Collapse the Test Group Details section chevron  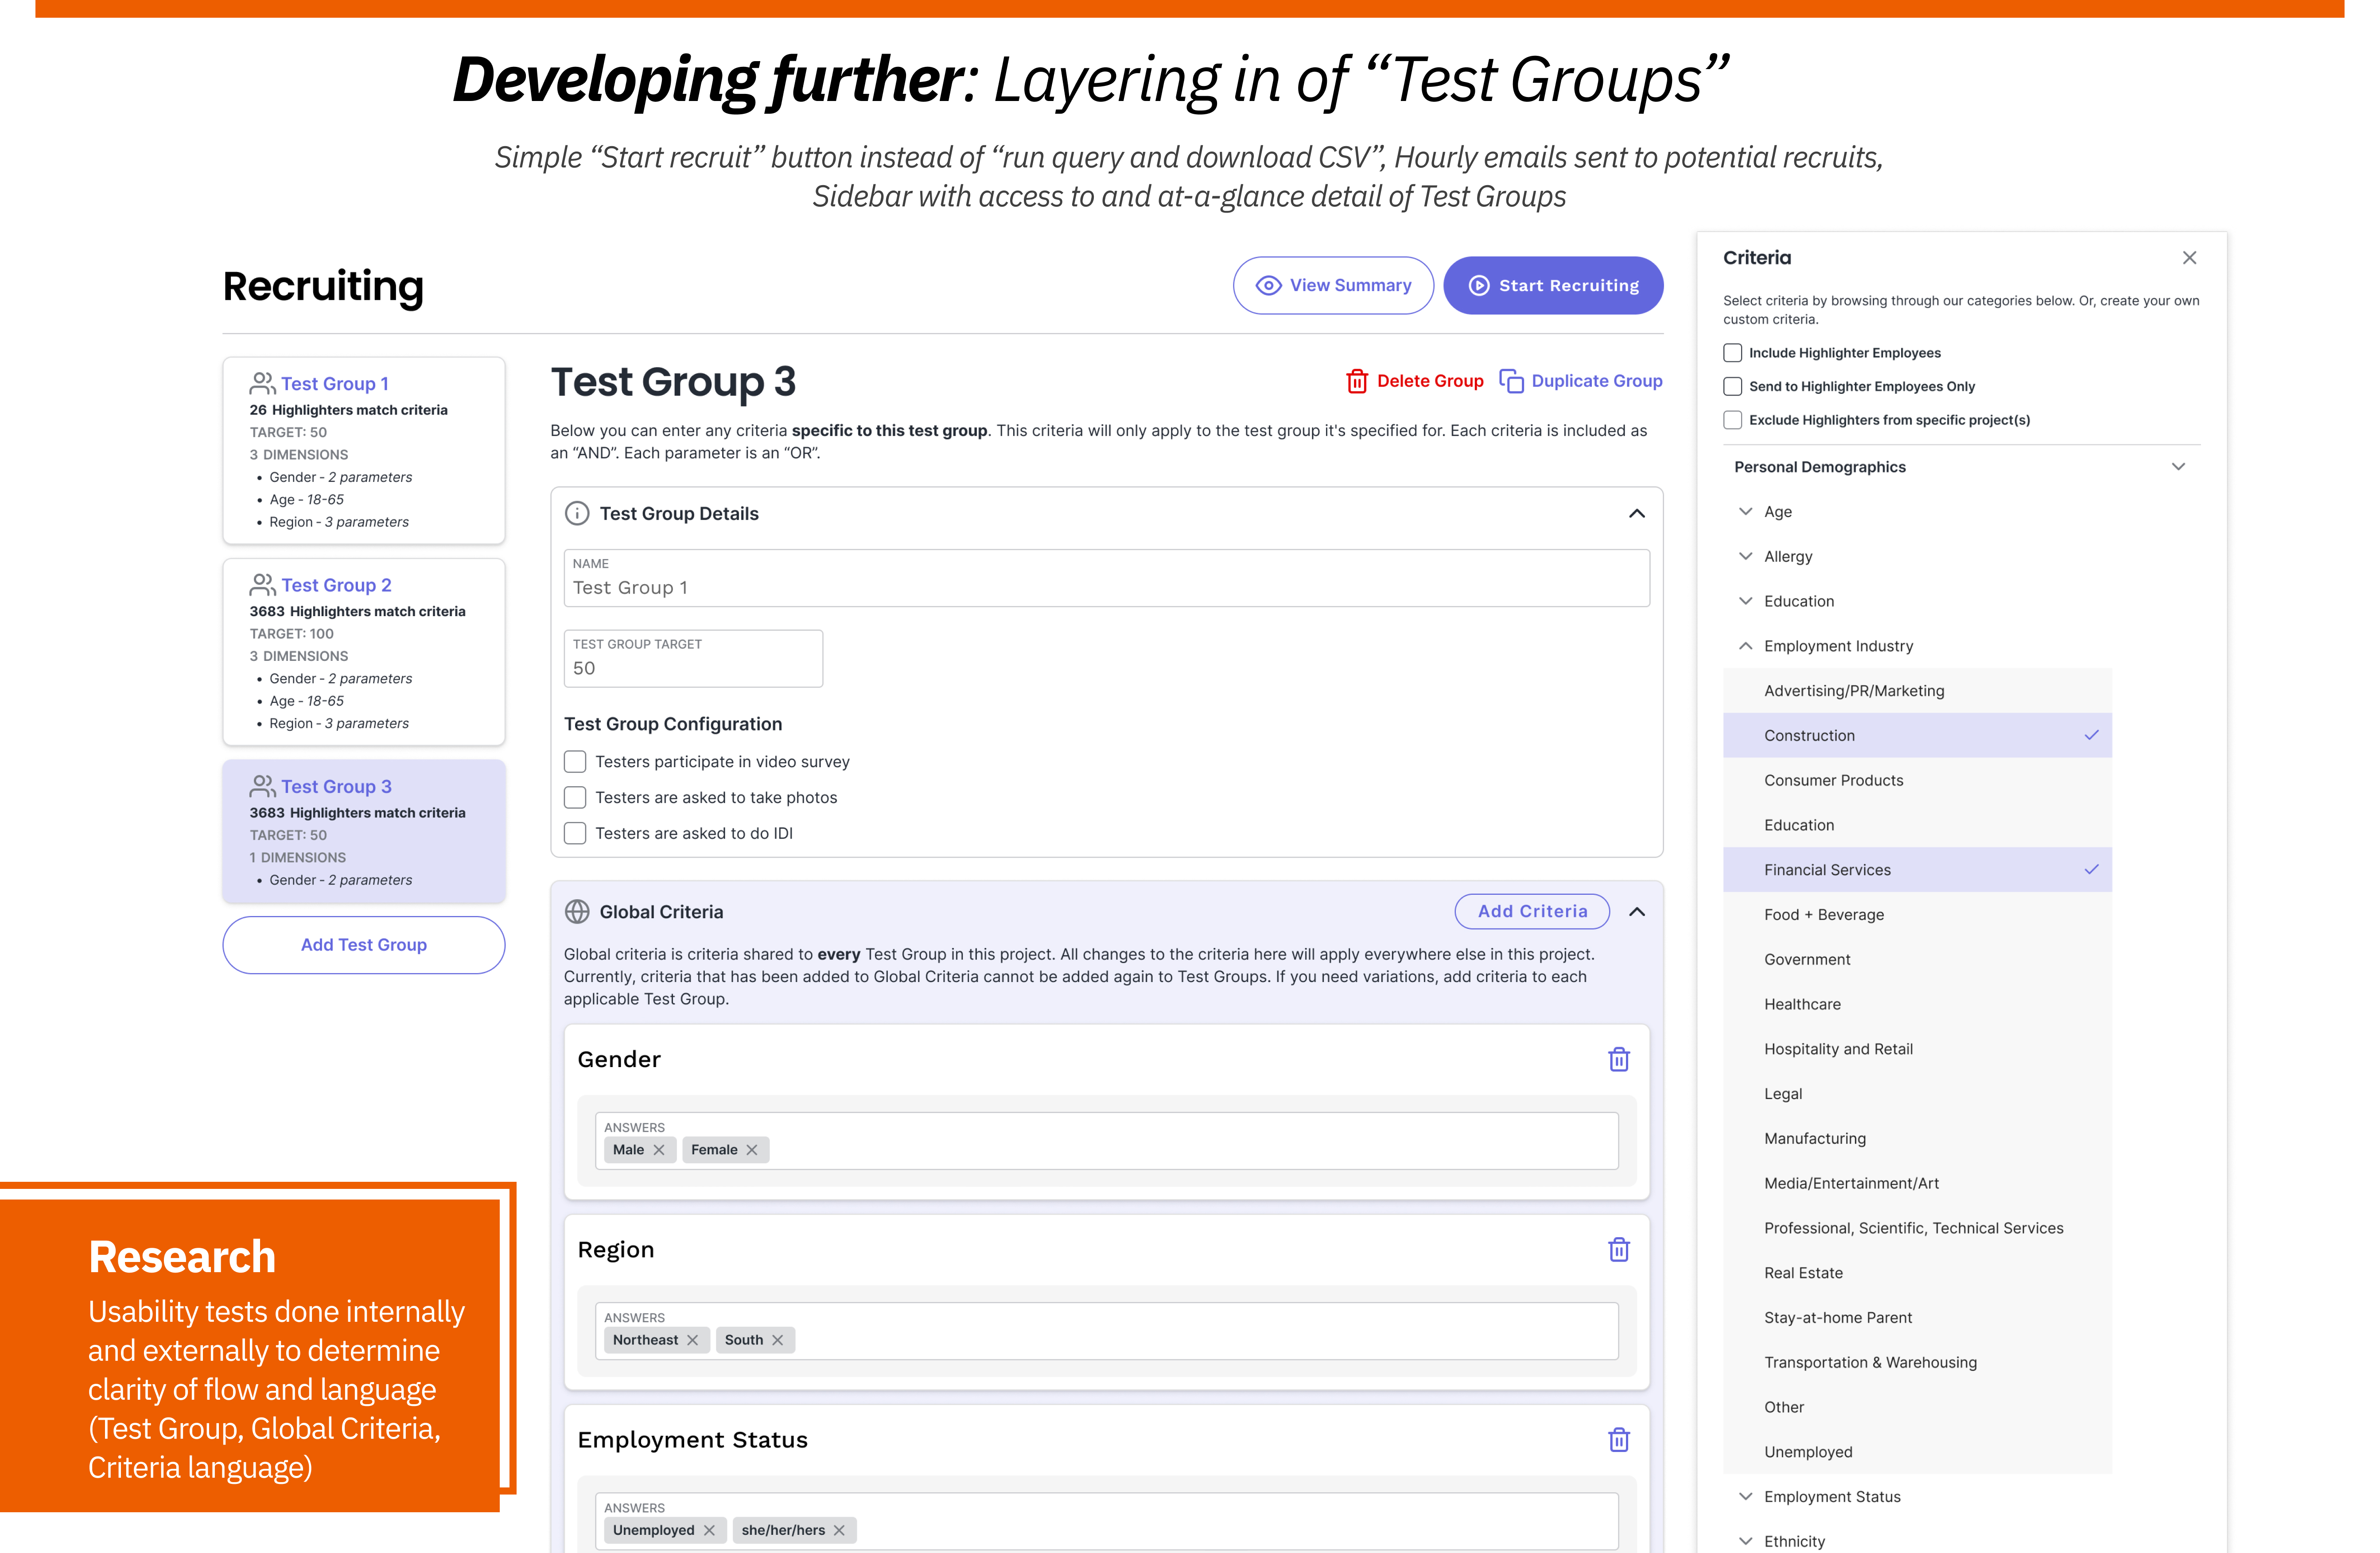(x=1637, y=513)
